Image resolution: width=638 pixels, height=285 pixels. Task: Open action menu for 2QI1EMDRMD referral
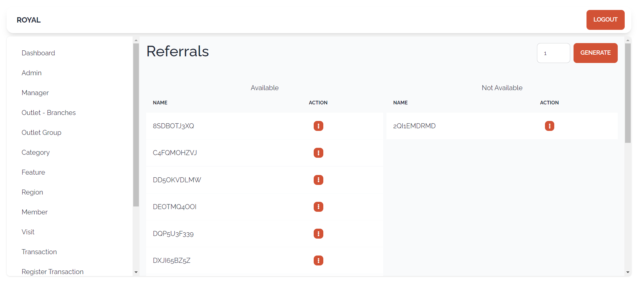coord(549,126)
